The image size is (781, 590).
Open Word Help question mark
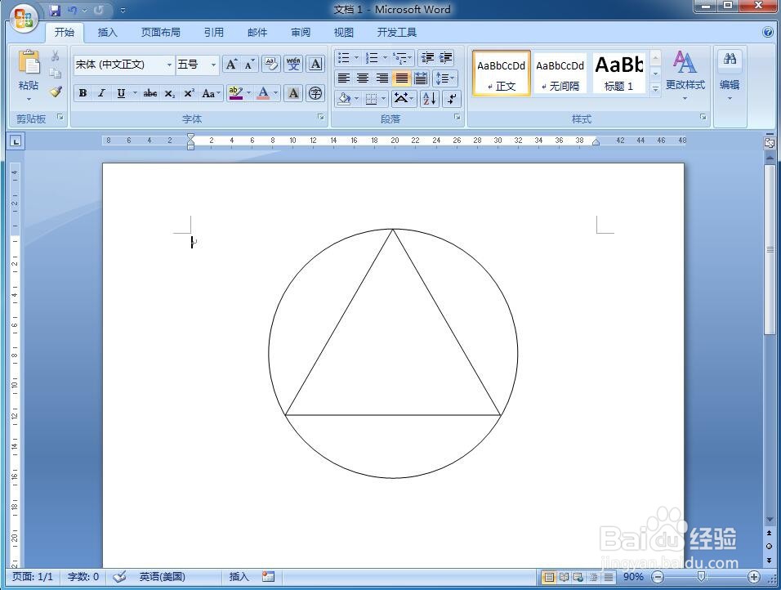(x=768, y=32)
